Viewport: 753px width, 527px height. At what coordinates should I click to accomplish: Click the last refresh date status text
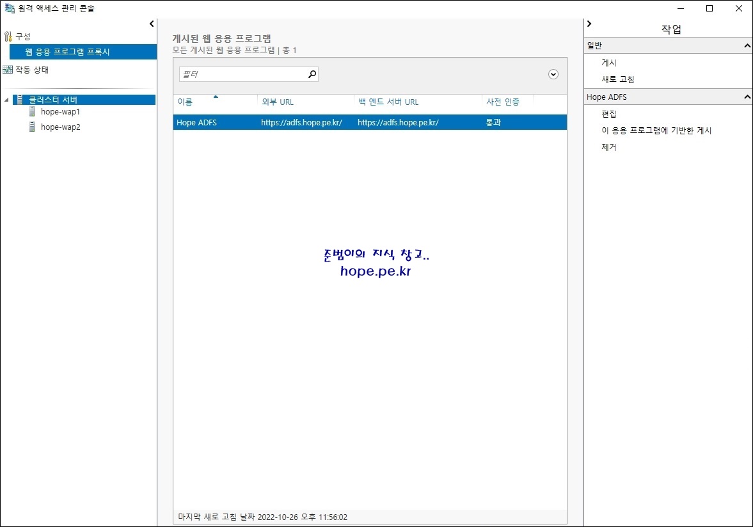[x=263, y=517]
